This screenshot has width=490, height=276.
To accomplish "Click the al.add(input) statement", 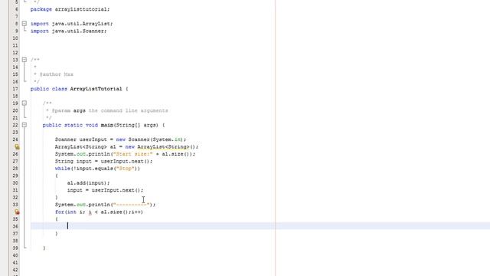I will tap(89, 182).
